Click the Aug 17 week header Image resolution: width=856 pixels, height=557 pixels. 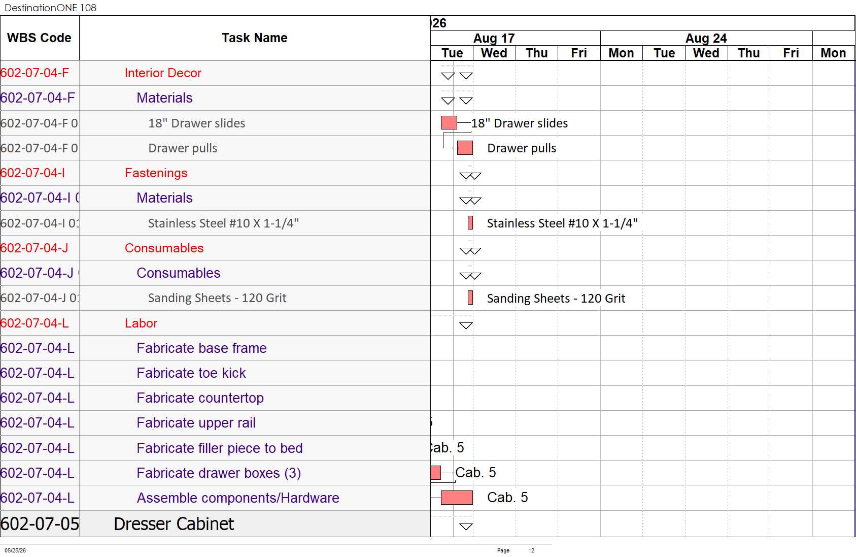(x=494, y=39)
